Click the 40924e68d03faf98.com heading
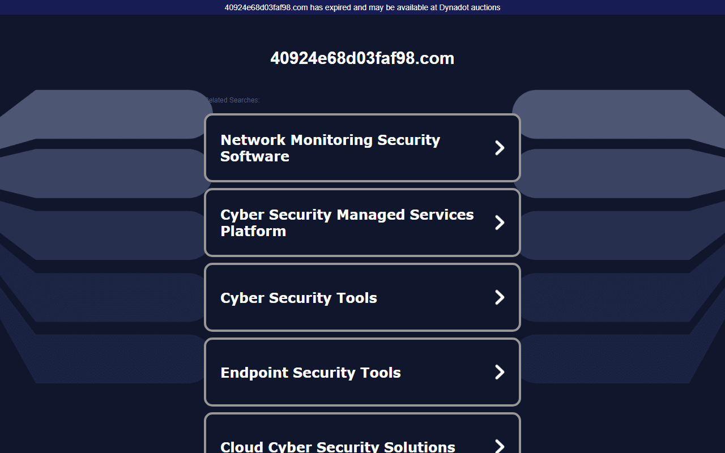725x453 pixels. [x=362, y=58]
